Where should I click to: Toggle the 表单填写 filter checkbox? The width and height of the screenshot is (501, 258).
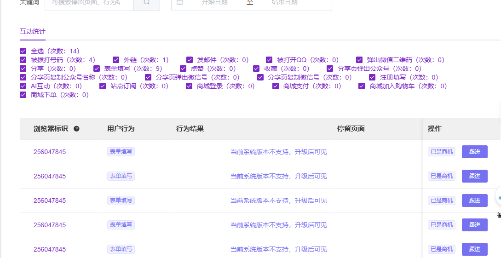[x=97, y=69]
